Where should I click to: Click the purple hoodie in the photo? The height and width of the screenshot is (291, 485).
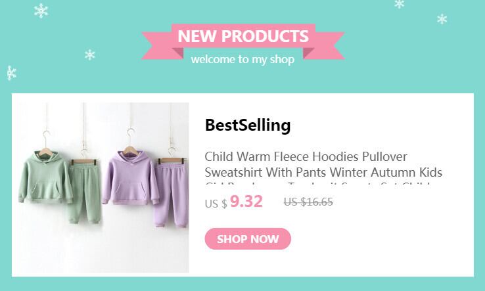click(131, 177)
